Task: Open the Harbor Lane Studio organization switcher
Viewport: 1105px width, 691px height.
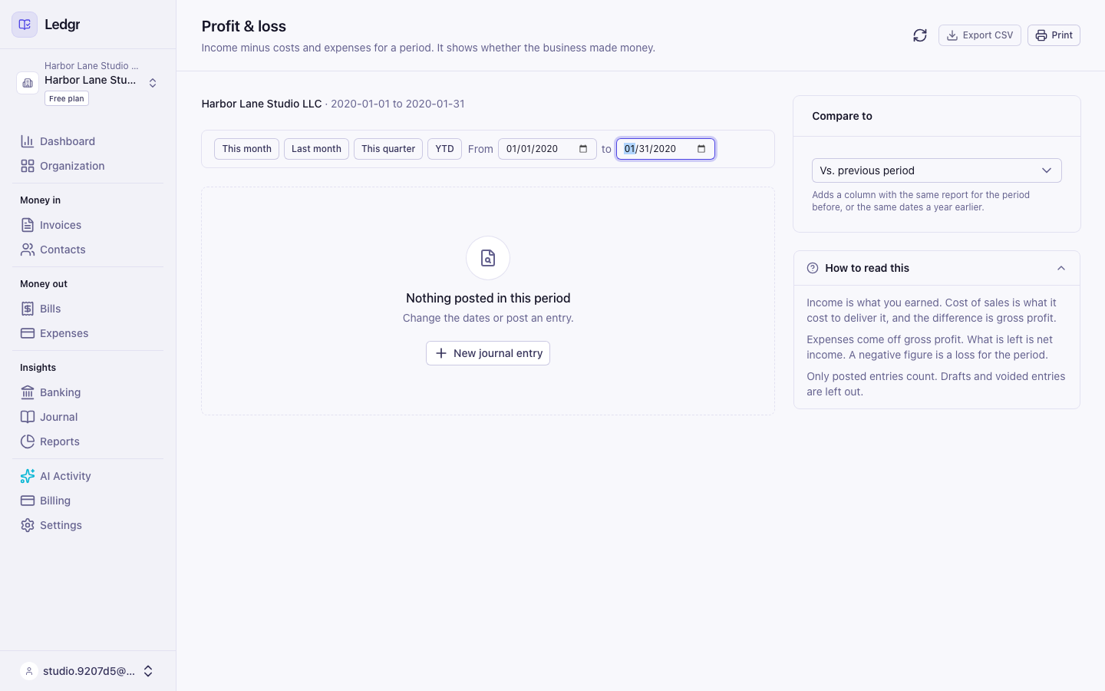Action: [88, 82]
